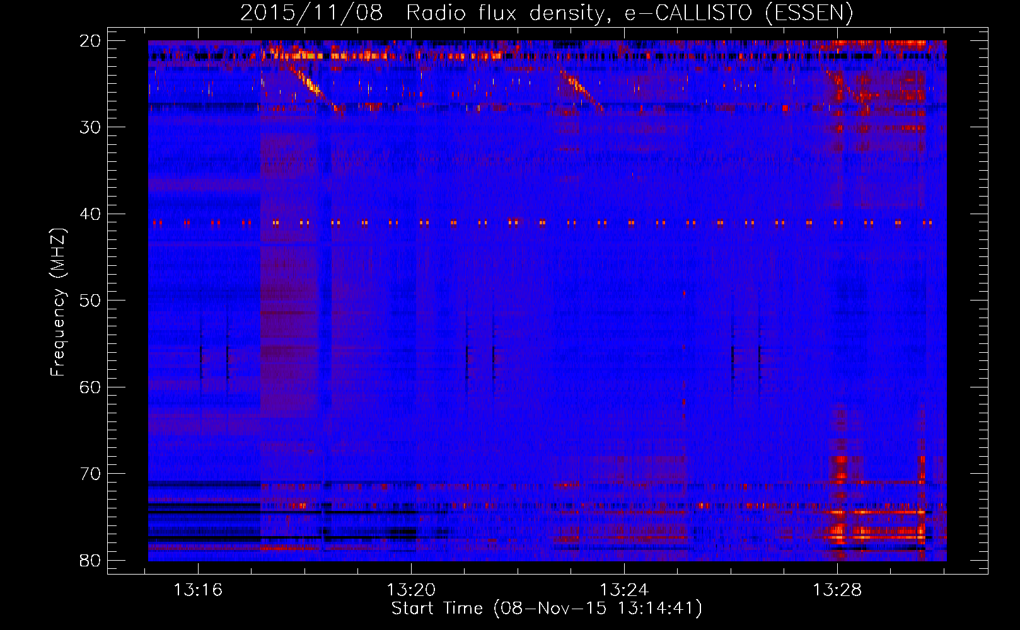1020x630 pixels.
Task: Click the 13:28 time tick label
Action: pyautogui.click(x=837, y=590)
